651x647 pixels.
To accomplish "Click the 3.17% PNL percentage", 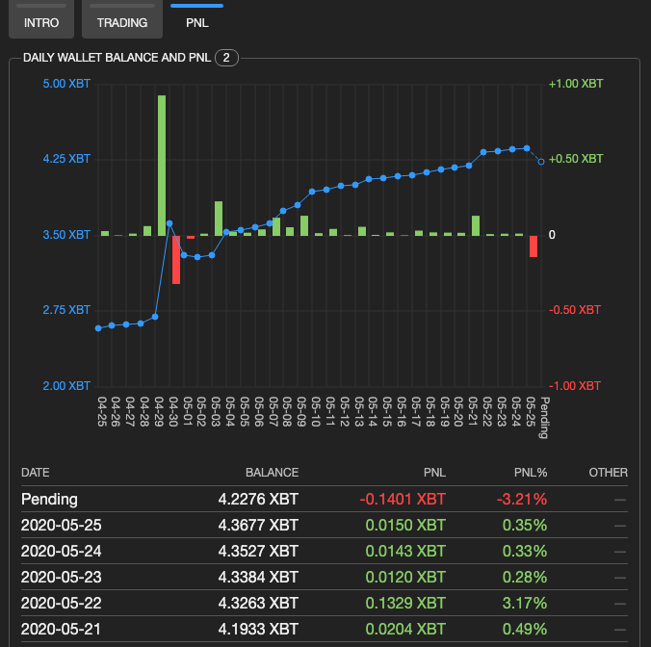I will 525,603.
